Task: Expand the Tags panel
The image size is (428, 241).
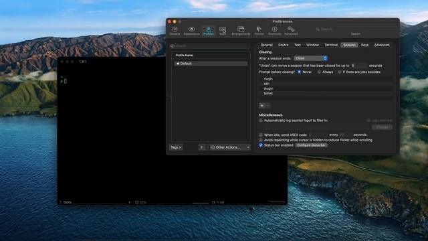Action: tap(176, 147)
